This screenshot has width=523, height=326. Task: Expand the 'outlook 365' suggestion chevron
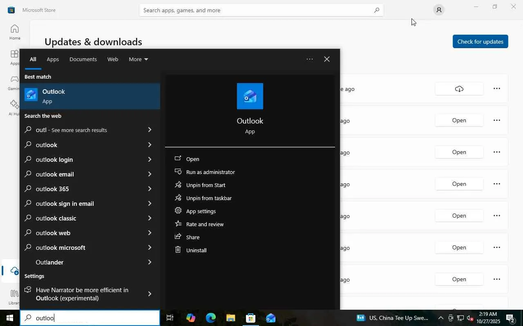(x=150, y=189)
